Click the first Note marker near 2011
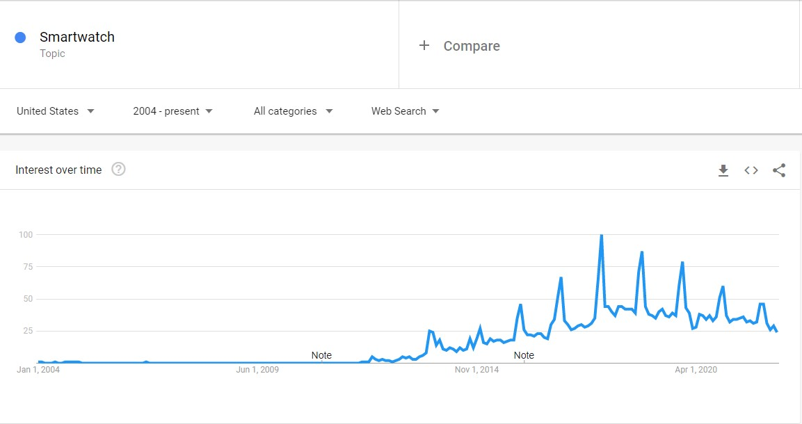This screenshot has width=802, height=424. point(322,355)
